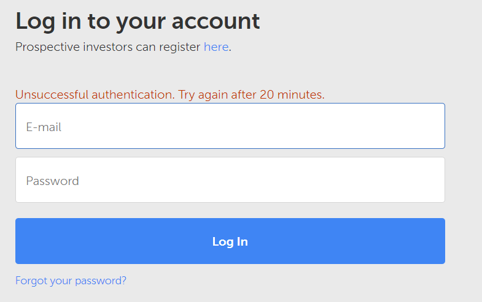Screen dimensions: 482x302
Task: Open the "here" registration link
Action: click(216, 47)
